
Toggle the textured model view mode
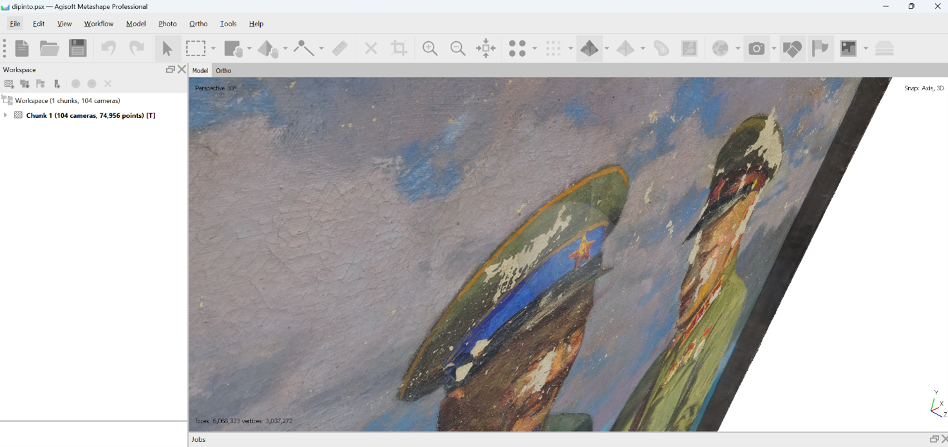pos(589,48)
